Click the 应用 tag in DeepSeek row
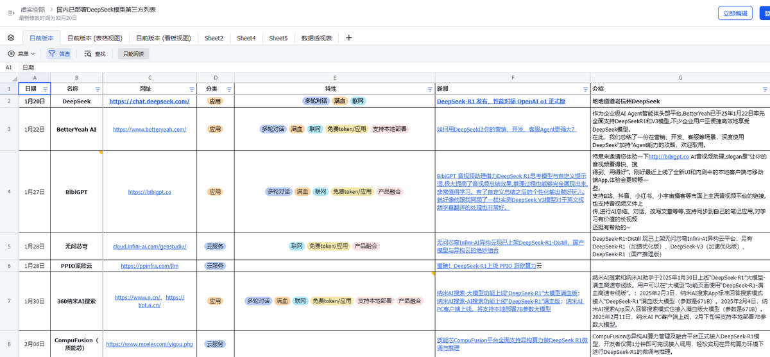The height and width of the screenshot is (357, 770). click(x=215, y=101)
